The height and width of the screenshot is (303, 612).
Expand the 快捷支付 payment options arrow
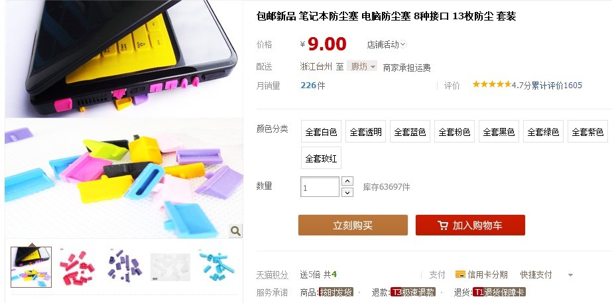[x=570, y=275]
